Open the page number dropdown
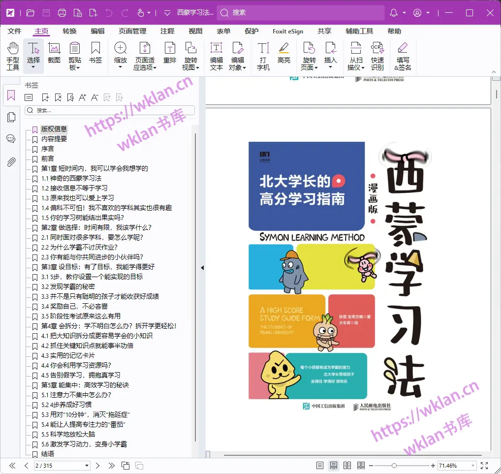 (86, 465)
